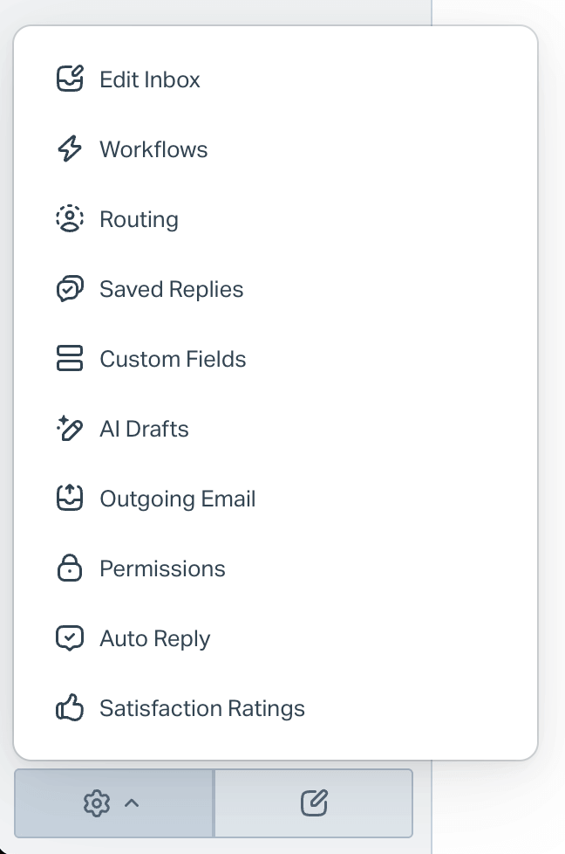Click the Satisfaction Ratings thumbs-up icon
The width and height of the screenshot is (565, 854).
tap(70, 707)
